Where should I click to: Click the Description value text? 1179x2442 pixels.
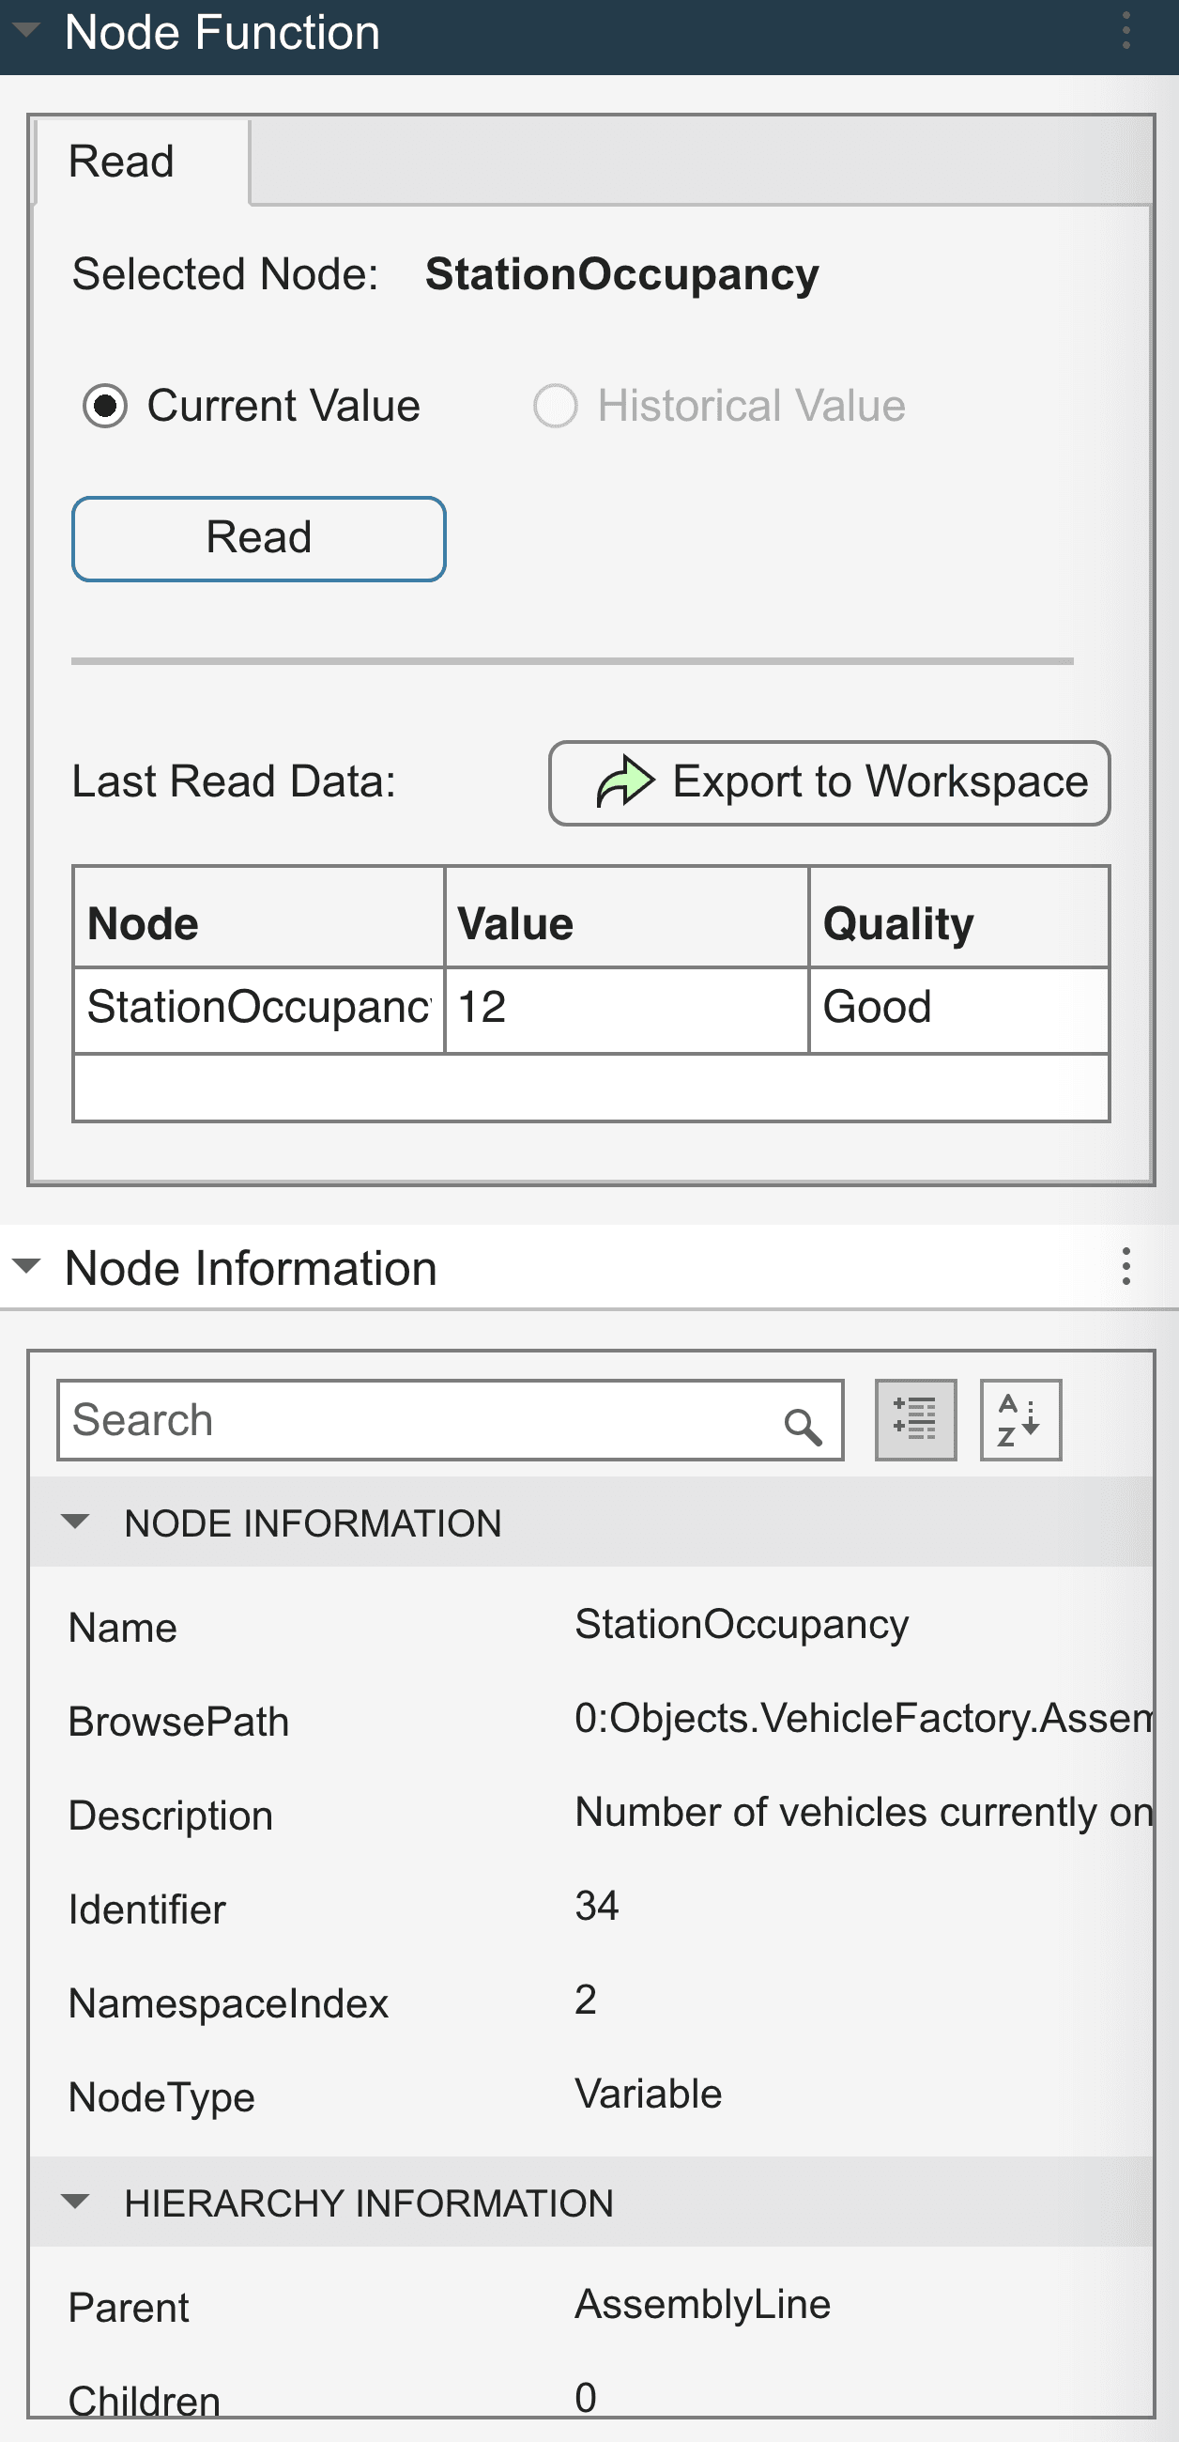[x=864, y=1813]
